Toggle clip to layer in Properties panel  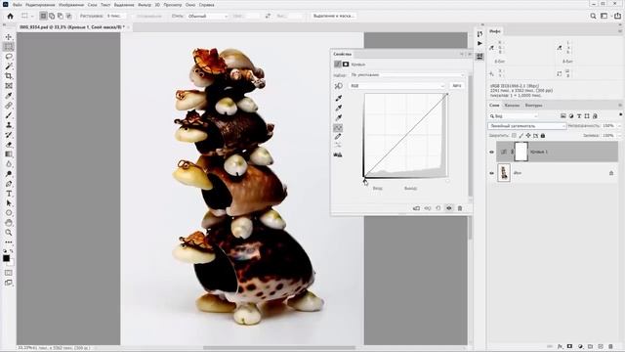tap(416, 208)
